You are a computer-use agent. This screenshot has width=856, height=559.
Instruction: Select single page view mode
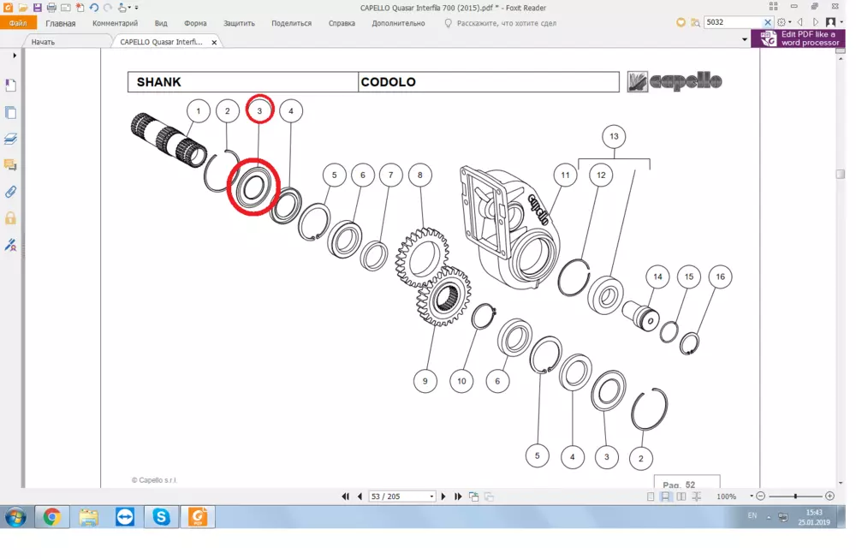click(x=651, y=497)
